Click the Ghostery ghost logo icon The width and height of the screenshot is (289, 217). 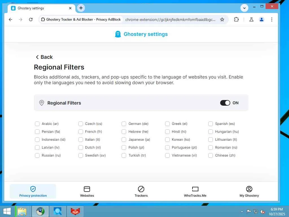[118, 34]
